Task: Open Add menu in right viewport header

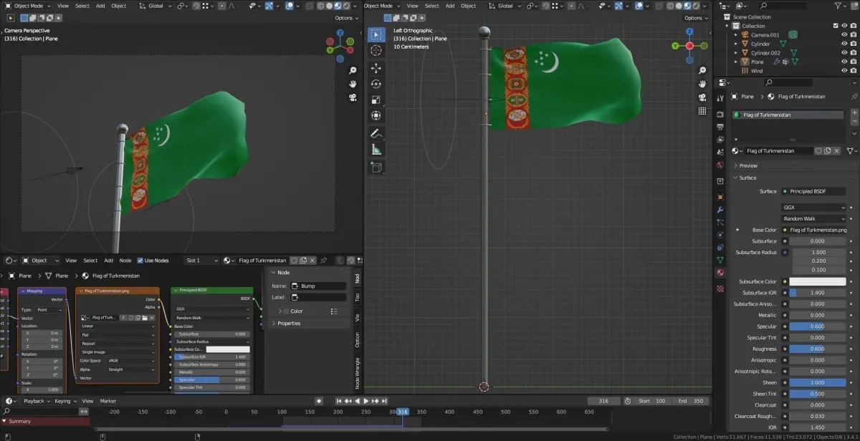Action: click(x=449, y=6)
